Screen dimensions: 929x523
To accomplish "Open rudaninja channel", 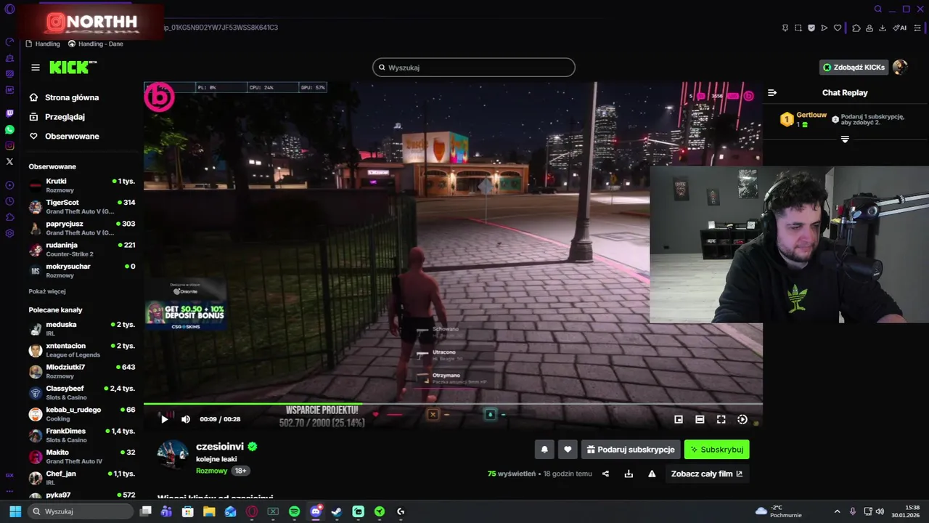I will click(x=82, y=249).
